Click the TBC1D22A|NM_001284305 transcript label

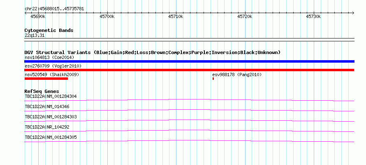(51, 137)
